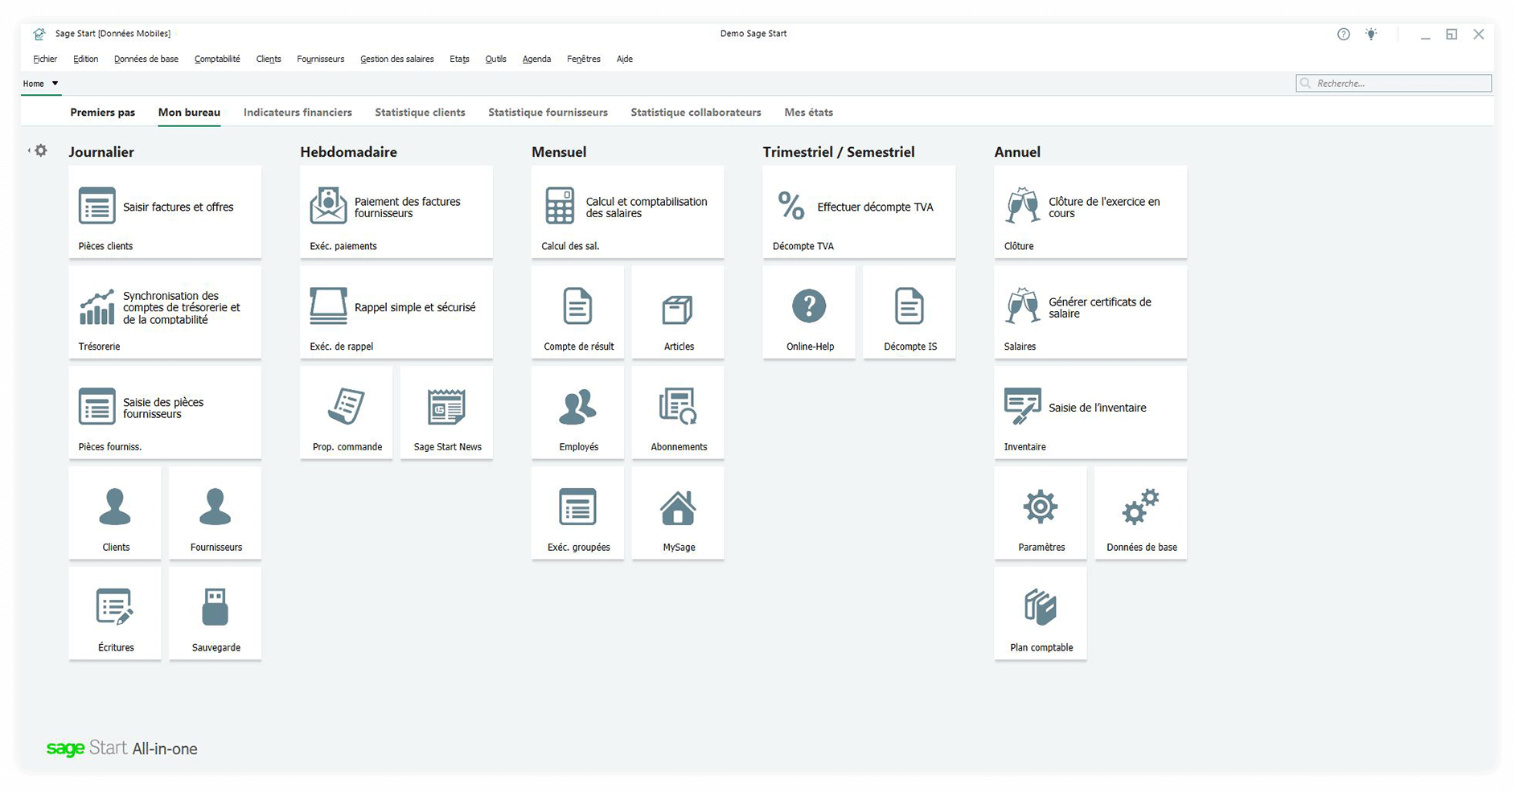Open the Agenda menu
The height and width of the screenshot is (792, 1515).
[x=536, y=59]
